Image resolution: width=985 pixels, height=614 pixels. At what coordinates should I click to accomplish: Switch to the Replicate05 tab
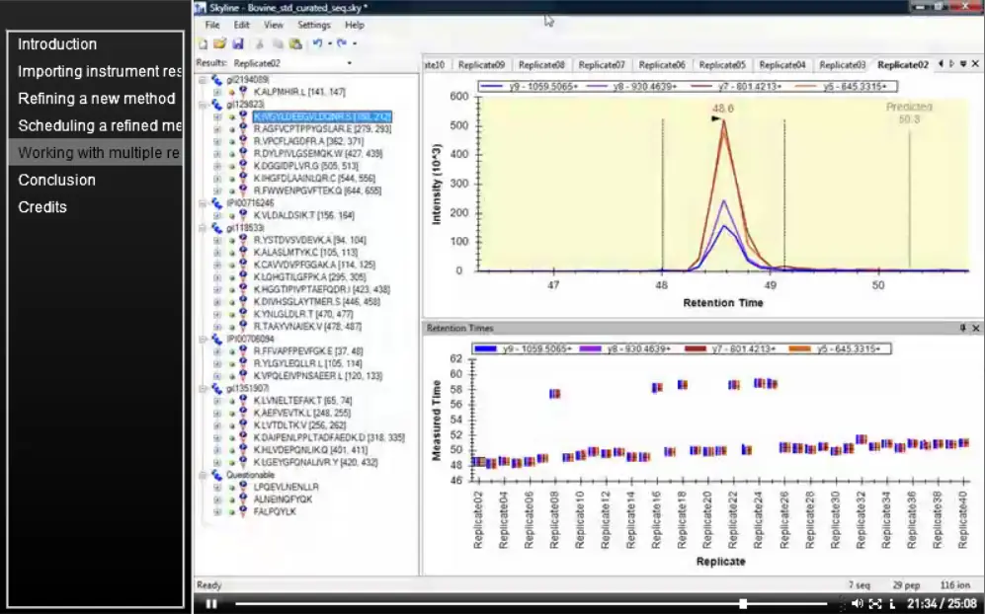[x=722, y=65]
